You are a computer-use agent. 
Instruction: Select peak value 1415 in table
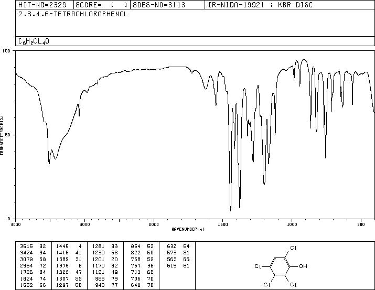pos(62,253)
